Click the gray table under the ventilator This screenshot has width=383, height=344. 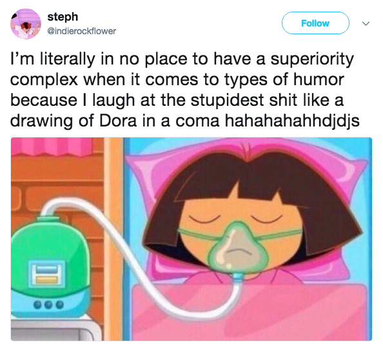tap(55, 330)
